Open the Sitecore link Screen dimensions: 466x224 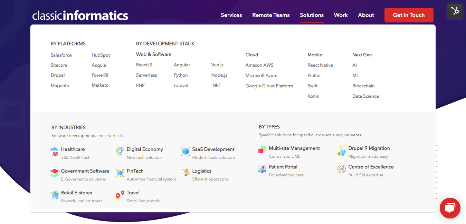pos(59,65)
